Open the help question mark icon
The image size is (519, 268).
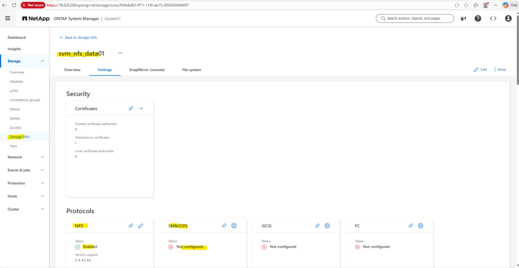pyautogui.click(x=478, y=18)
